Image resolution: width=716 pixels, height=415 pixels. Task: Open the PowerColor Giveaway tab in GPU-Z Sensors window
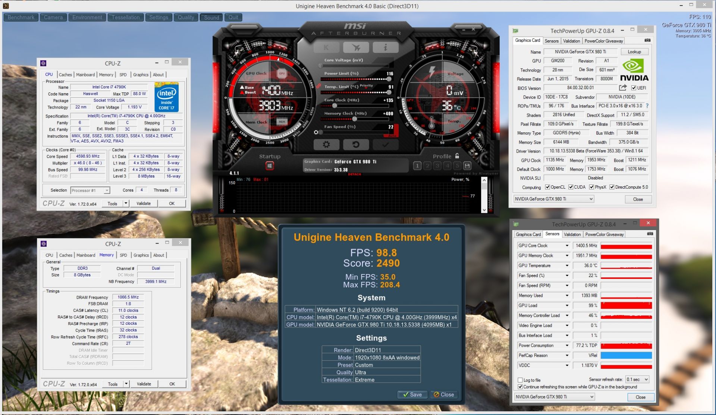pyautogui.click(x=604, y=234)
